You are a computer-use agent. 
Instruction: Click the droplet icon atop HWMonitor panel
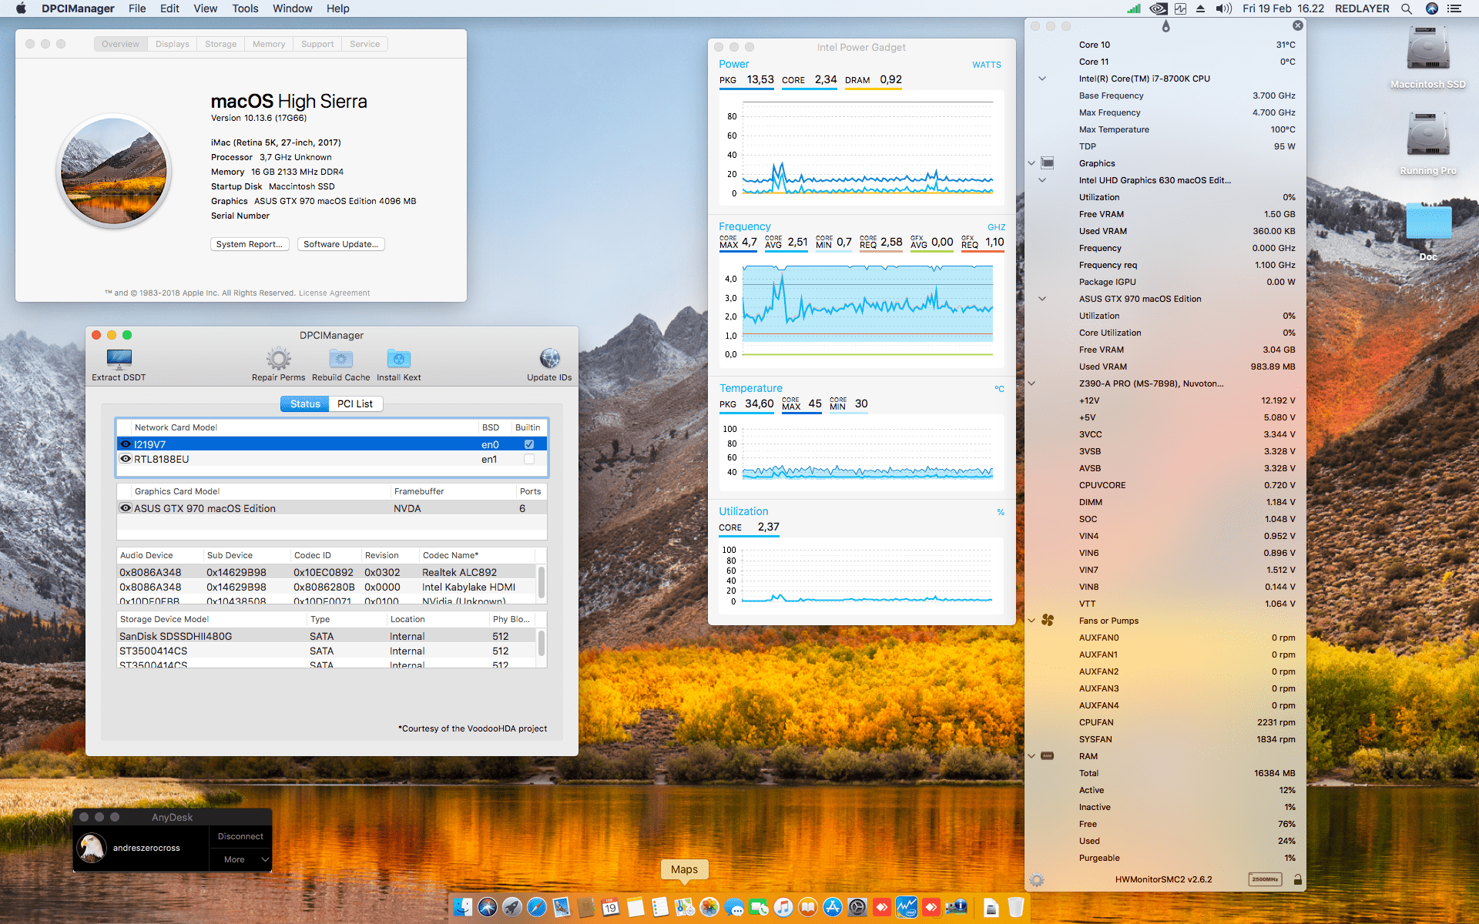coord(1165,26)
